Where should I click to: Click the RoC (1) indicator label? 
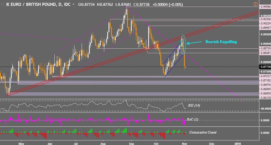pyautogui.click(x=192, y=119)
